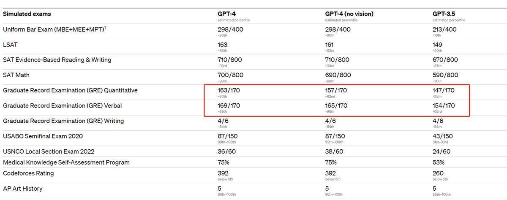The image size is (507, 200).
Task: Select the USNCO Local Section Exam 2022 label
Action: pos(49,151)
